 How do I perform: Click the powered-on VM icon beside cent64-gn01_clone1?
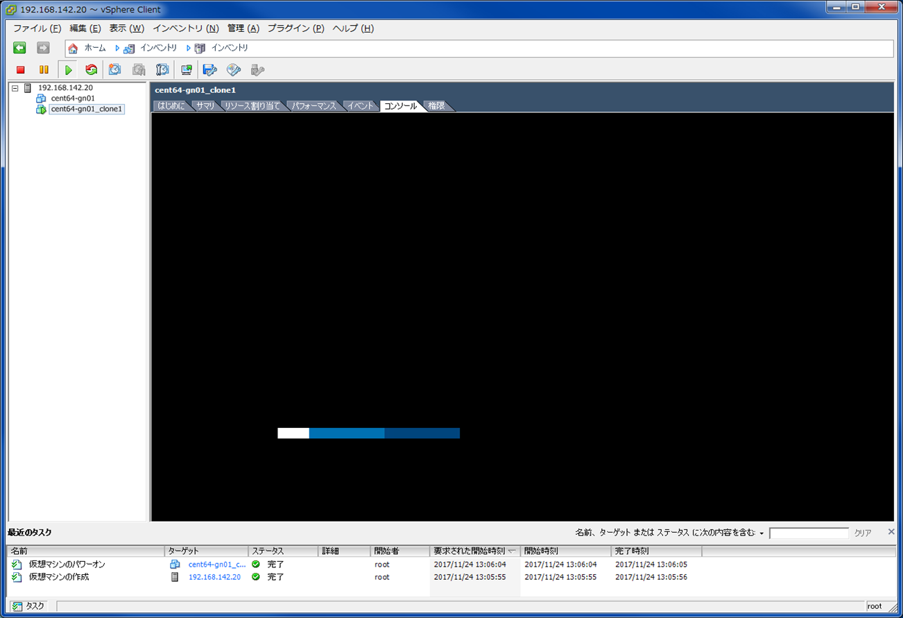[x=41, y=110]
